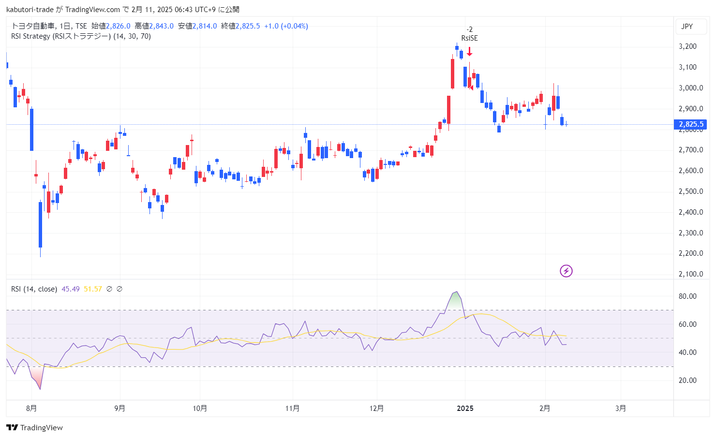Click the purple lightning bolt event icon
716x438 pixels.
click(x=566, y=271)
